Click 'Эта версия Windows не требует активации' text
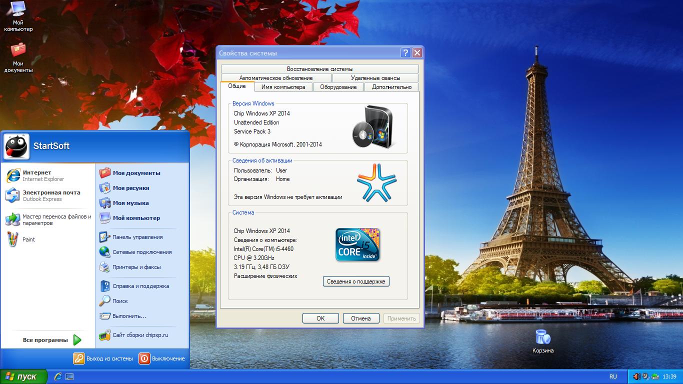Image resolution: width=683 pixels, height=384 pixels. pos(288,197)
